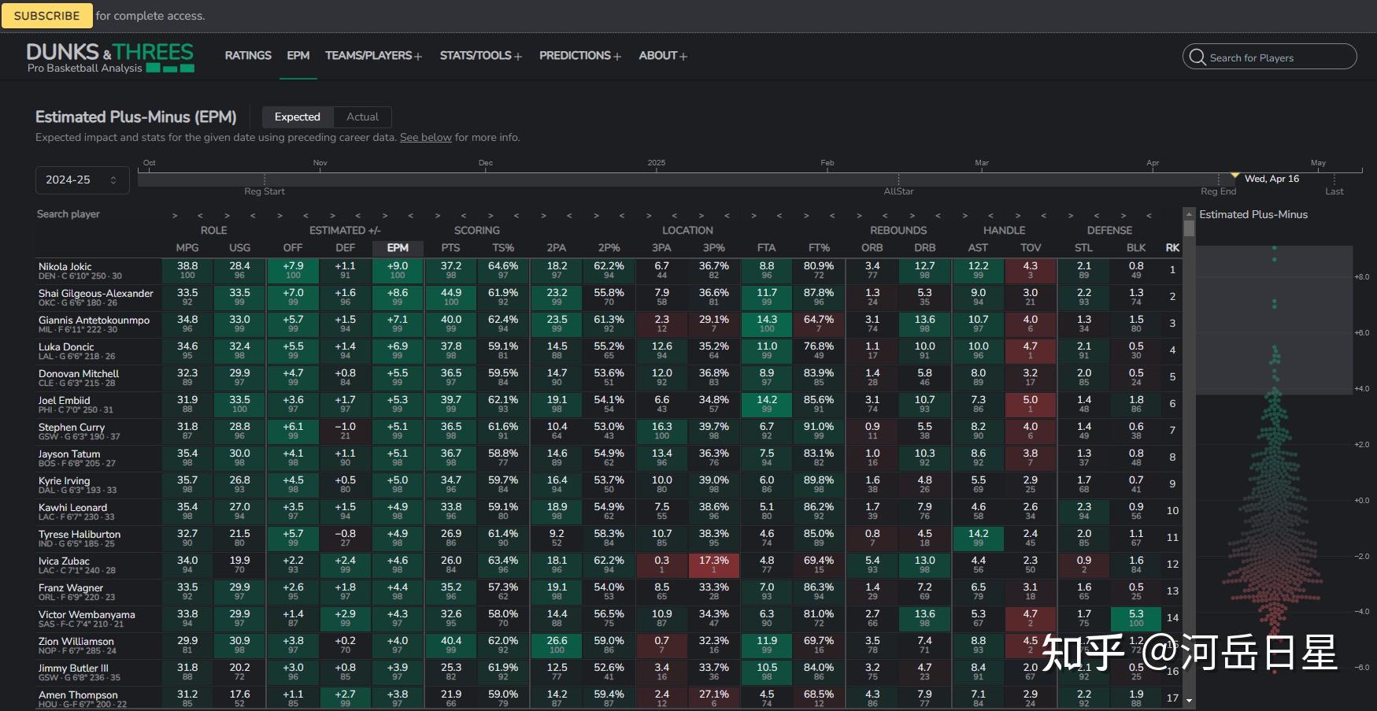
Task: Follow the 'See below' link
Action: [425, 137]
